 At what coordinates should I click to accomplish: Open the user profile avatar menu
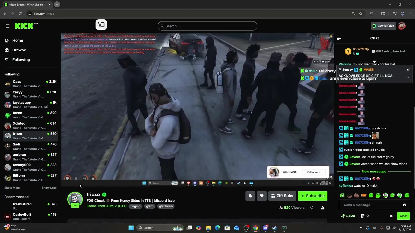click(x=402, y=26)
